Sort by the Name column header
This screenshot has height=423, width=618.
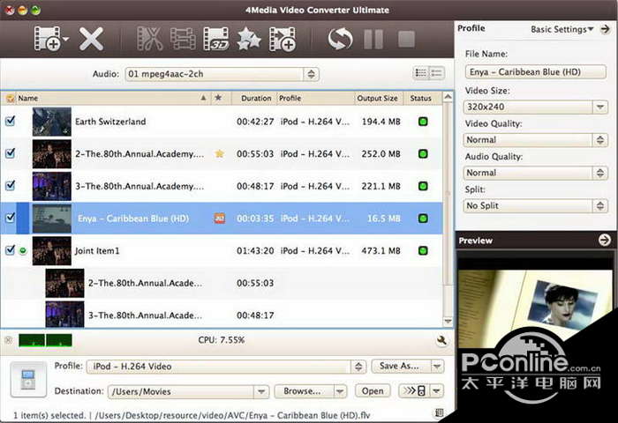112,98
